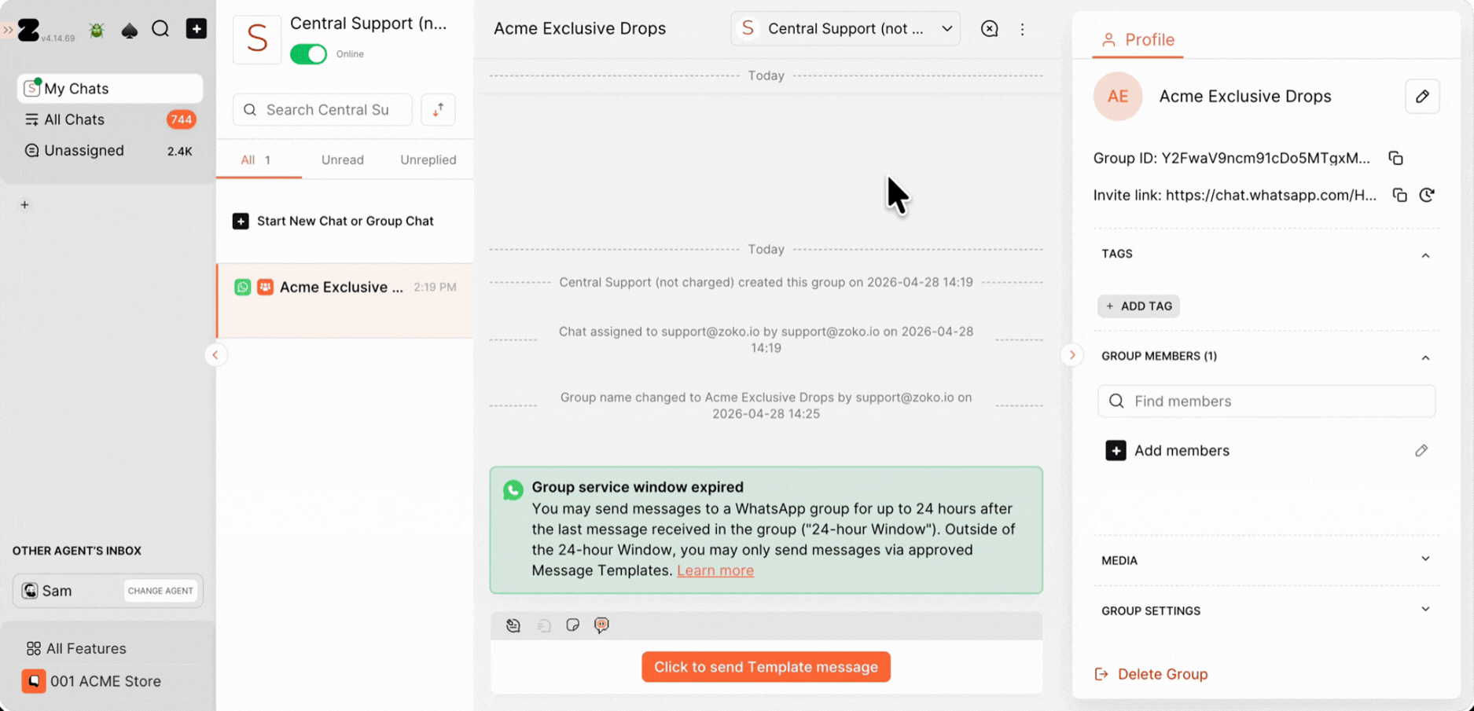The image size is (1474, 711).
Task: Open the Learn more link
Action: (x=715, y=571)
